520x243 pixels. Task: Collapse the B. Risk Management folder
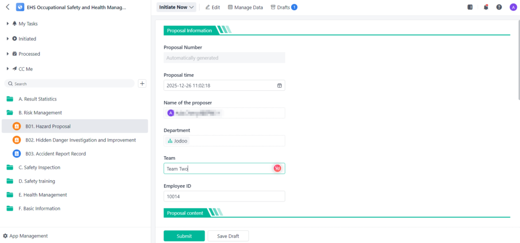pos(10,113)
